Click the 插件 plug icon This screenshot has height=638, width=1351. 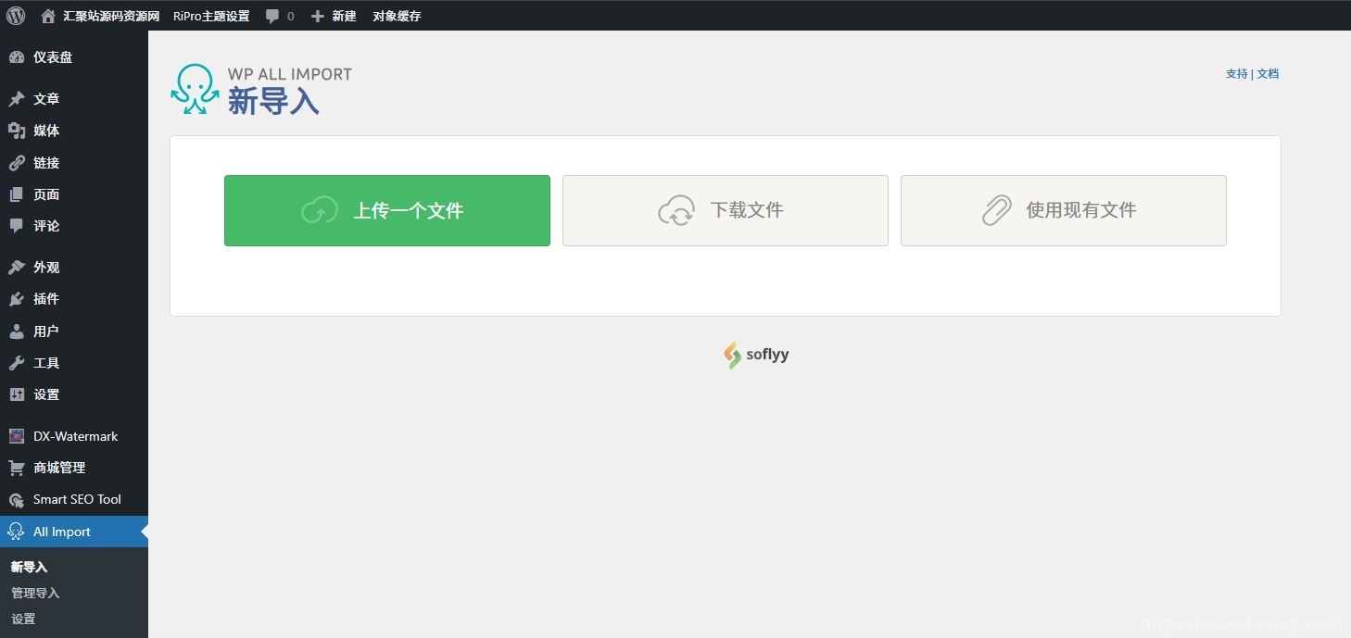(17, 299)
